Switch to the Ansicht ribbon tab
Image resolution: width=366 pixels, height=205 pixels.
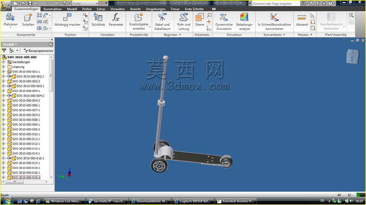point(135,9)
